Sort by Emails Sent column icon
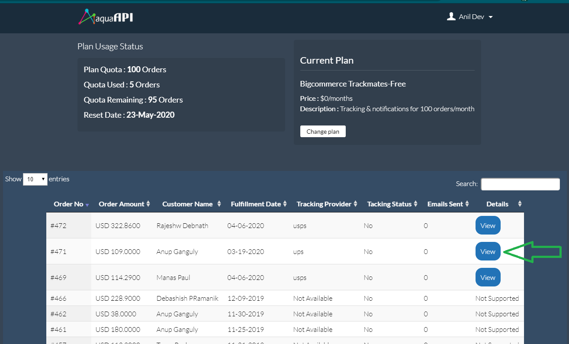 click(467, 204)
